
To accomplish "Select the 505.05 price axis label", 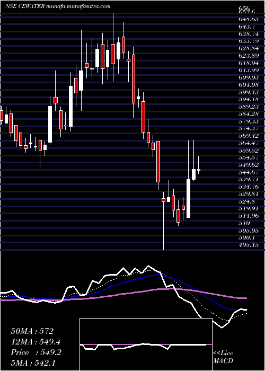I will (x=248, y=231).
